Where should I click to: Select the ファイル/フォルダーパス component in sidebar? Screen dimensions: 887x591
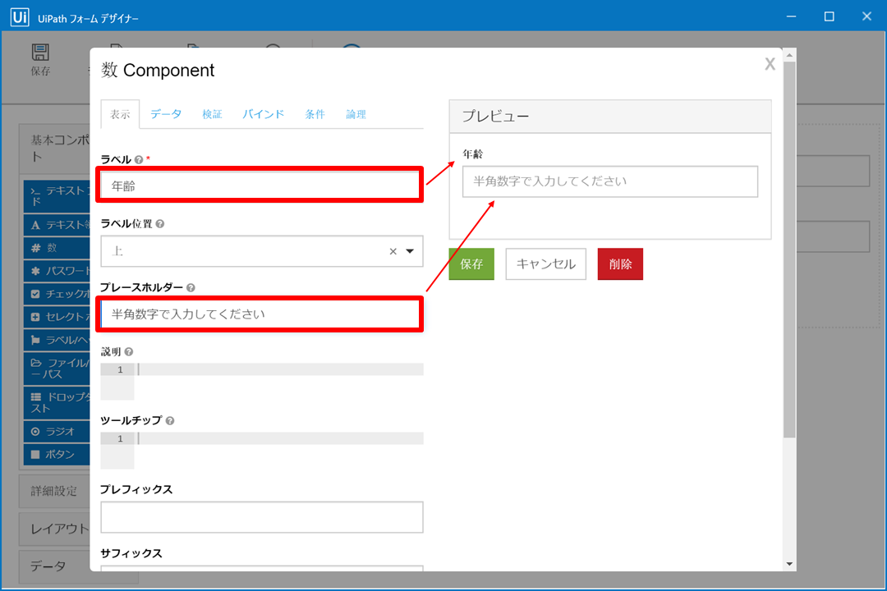pyautogui.click(x=57, y=369)
